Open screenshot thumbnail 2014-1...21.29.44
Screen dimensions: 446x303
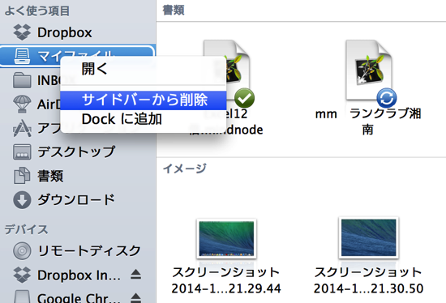[x=226, y=238]
